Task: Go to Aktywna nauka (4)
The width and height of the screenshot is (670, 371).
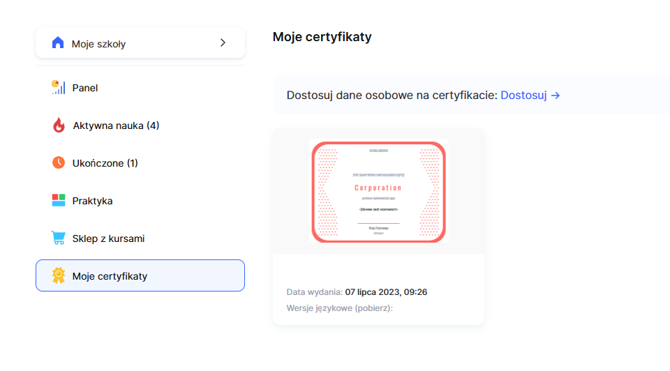Action: coord(116,126)
